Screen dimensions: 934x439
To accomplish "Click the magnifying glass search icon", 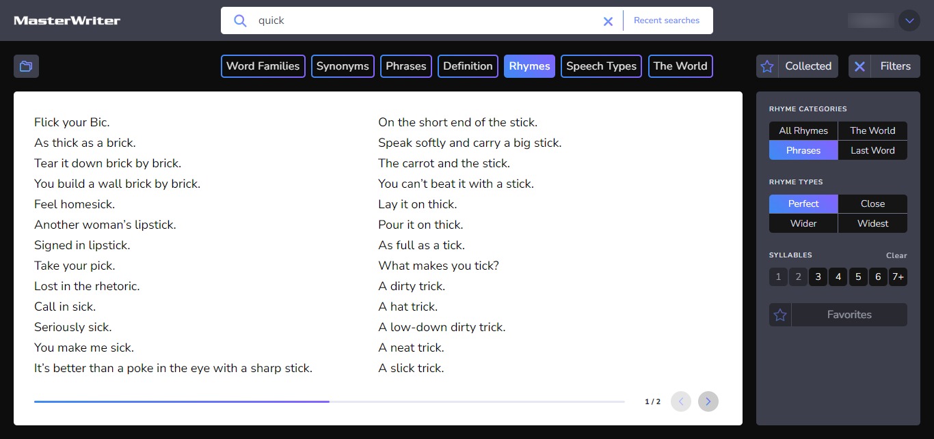I will pos(240,20).
